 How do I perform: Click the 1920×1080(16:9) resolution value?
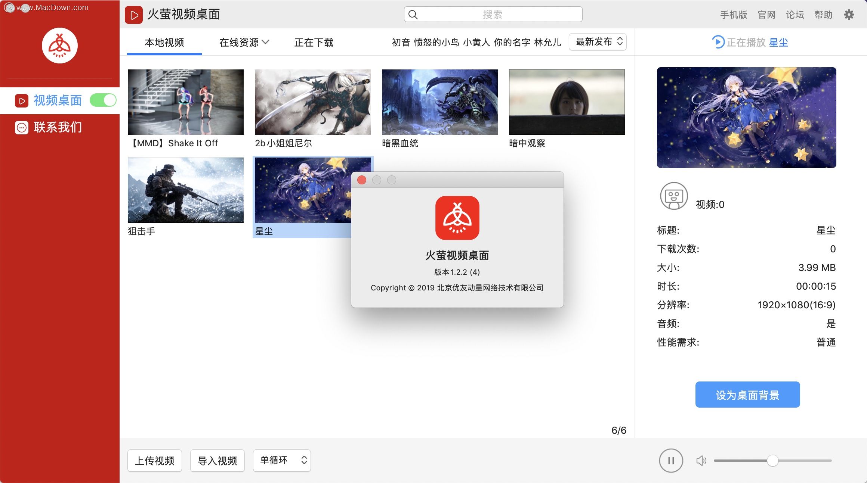pos(796,305)
